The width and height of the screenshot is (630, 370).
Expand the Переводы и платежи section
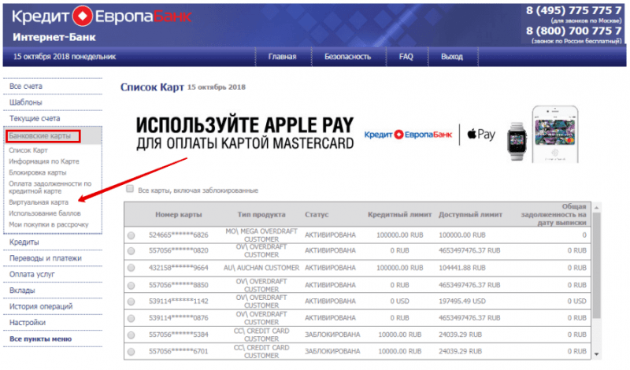point(46,258)
